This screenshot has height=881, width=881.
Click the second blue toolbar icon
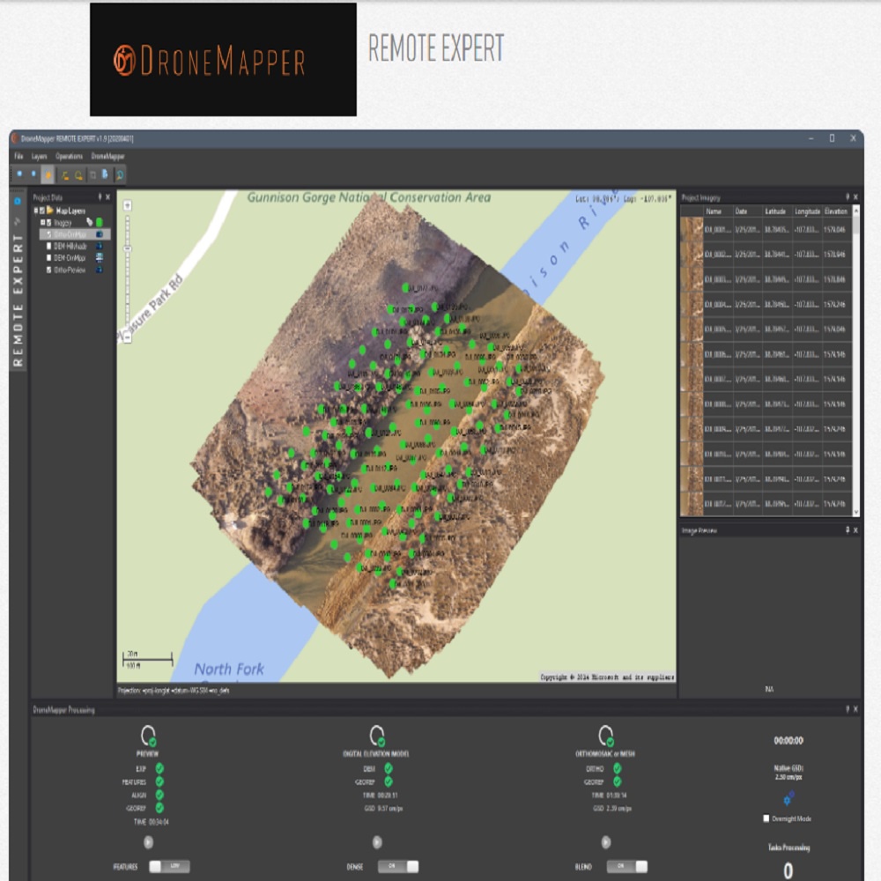pos(33,174)
